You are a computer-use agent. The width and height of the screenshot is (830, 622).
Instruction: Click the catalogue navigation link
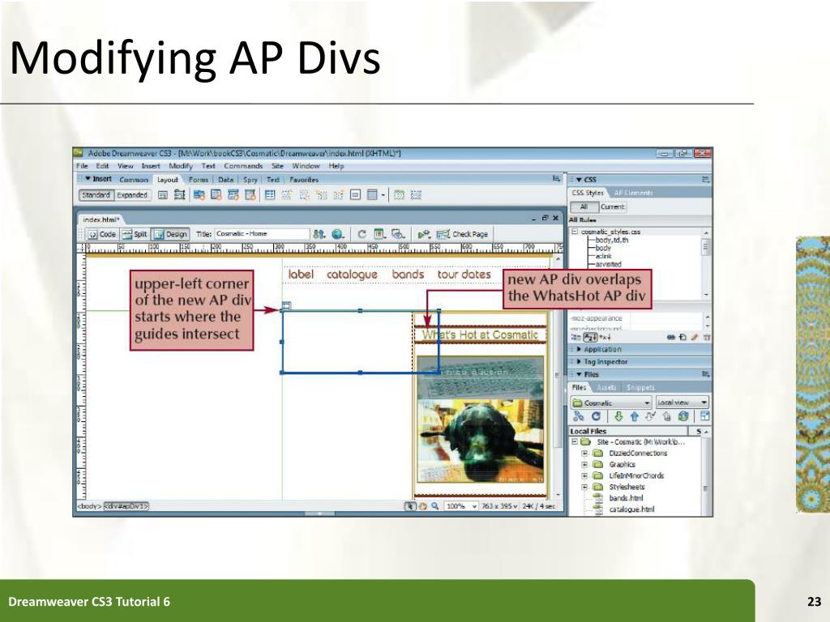click(x=352, y=275)
